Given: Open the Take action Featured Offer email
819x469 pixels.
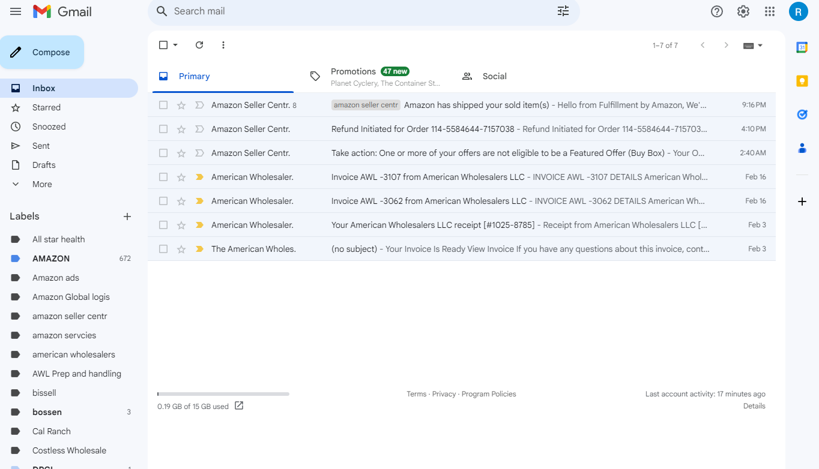Looking at the screenshot, I should click(x=462, y=153).
